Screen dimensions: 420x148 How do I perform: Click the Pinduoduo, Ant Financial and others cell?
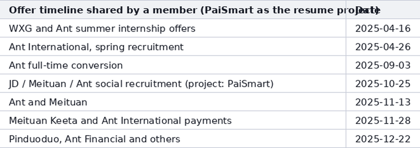173,139
